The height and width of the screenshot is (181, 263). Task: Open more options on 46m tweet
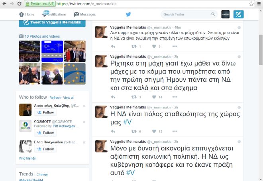[x=175, y=46]
